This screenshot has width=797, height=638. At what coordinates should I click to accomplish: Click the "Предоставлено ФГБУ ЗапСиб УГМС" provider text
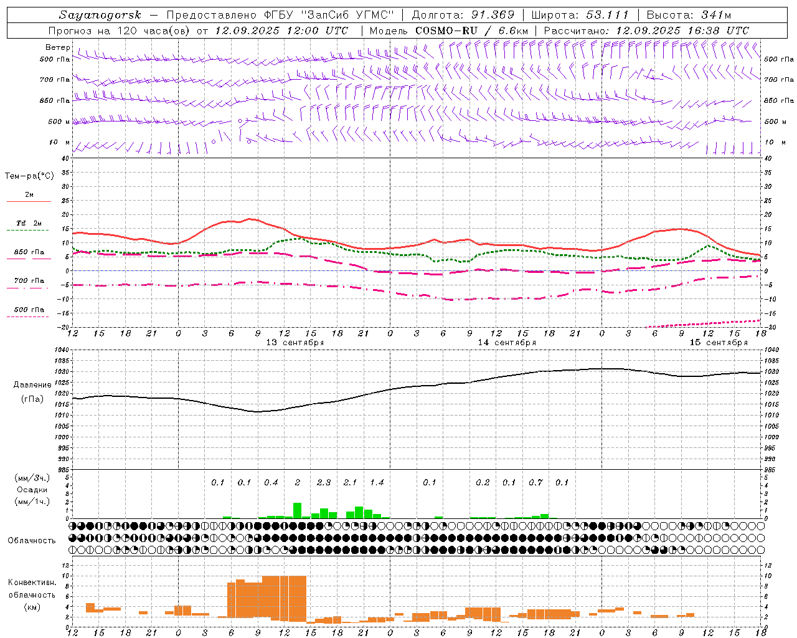[280, 15]
